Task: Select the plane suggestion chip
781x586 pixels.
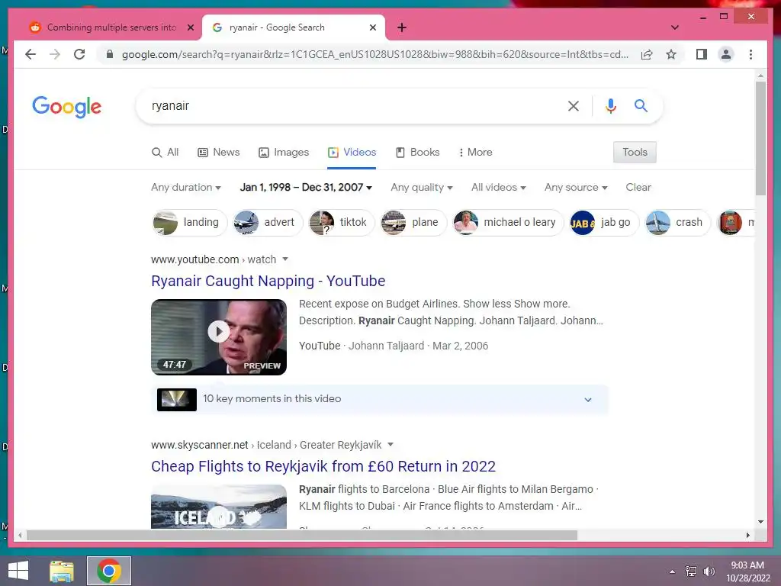Action: tap(413, 222)
